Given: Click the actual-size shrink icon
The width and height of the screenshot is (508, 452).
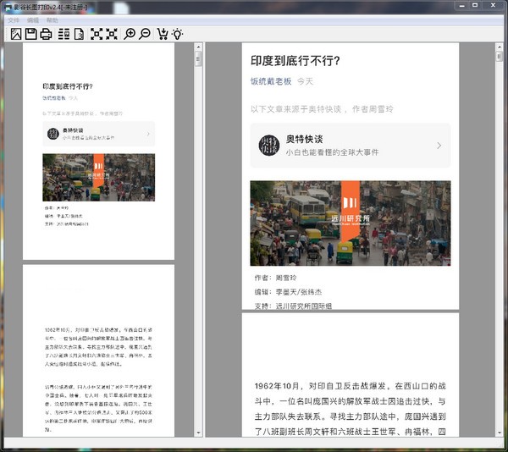Looking at the screenshot, I should pyautogui.click(x=111, y=34).
